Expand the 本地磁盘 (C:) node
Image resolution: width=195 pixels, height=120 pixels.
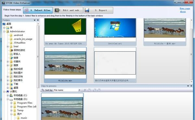click(8, 95)
